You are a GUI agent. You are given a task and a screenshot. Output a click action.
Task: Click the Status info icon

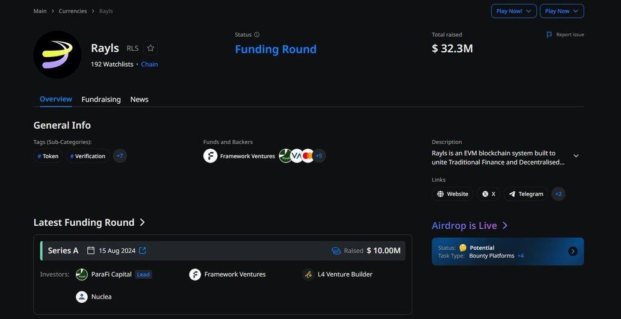(x=257, y=35)
